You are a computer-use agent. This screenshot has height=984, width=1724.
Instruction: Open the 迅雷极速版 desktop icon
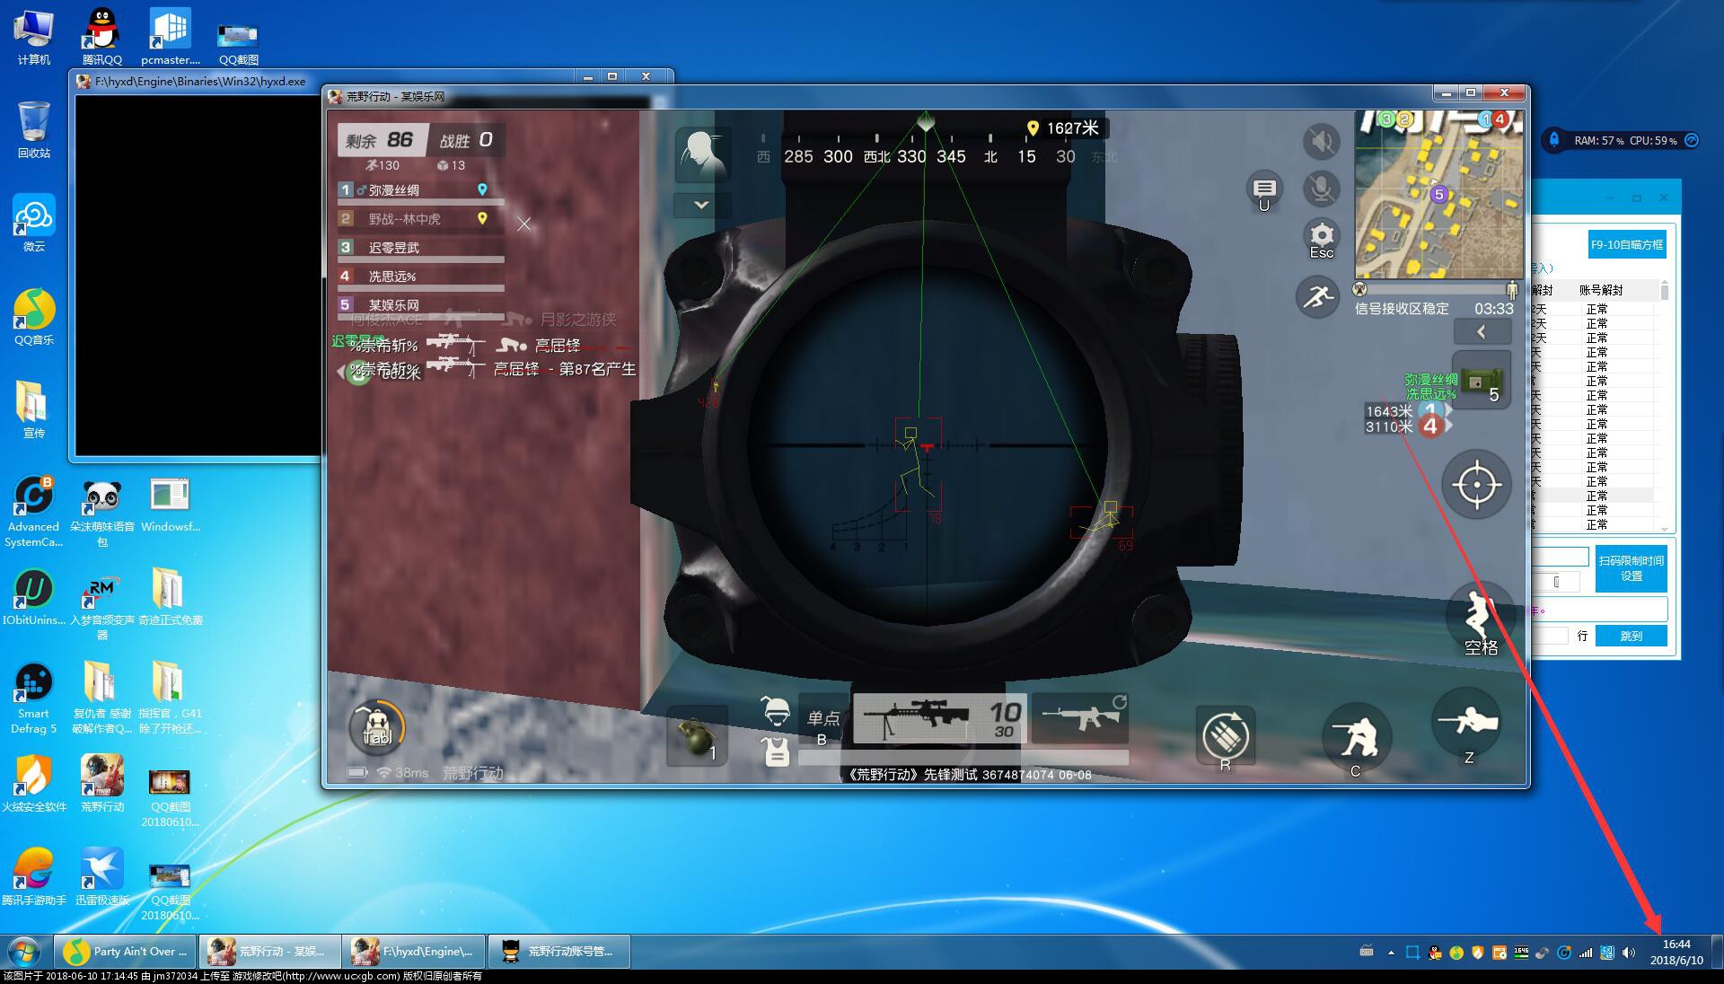pos(102,876)
